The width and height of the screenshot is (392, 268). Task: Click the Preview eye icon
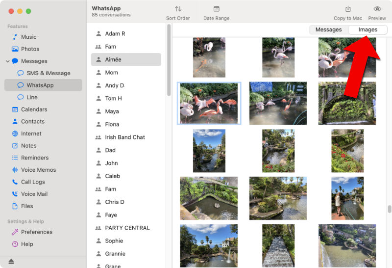click(377, 9)
